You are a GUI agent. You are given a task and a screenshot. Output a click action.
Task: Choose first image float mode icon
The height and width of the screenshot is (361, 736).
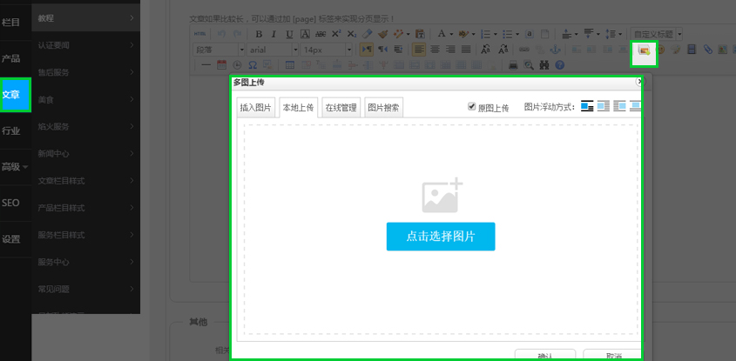587,106
